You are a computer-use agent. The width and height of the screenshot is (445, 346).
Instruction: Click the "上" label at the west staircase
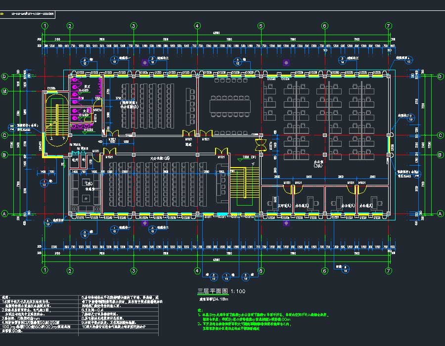51,138
